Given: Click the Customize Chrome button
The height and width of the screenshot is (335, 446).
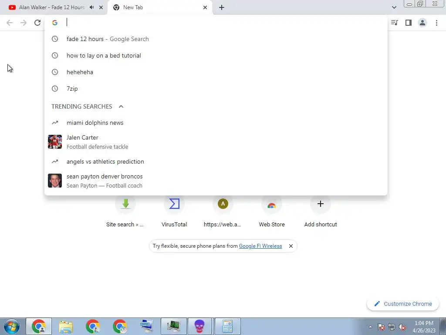Looking at the screenshot, I should point(403,304).
